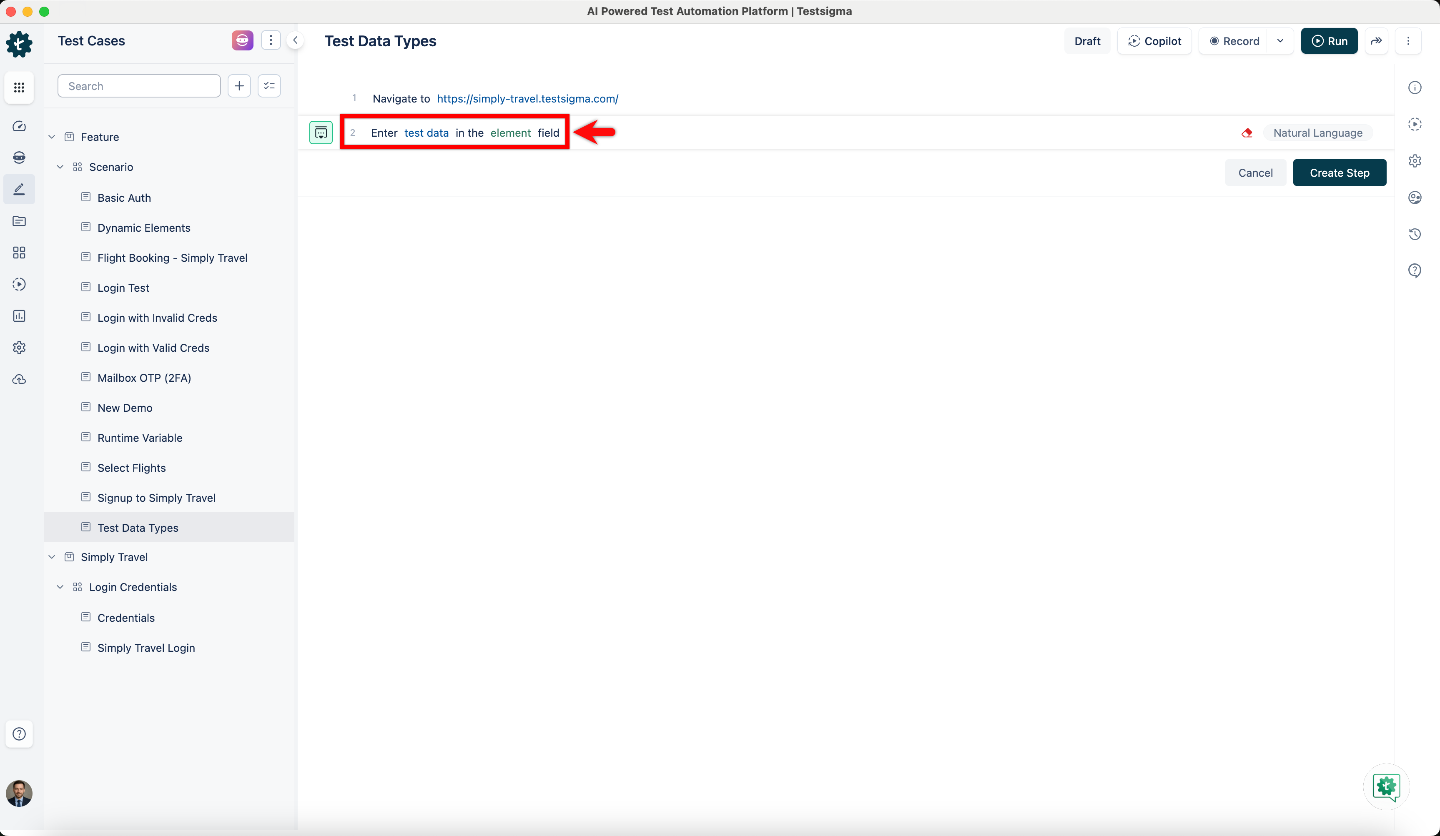Click the green add comment step icon
This screenshot has height=836, width=1440.
coord(321,133)
